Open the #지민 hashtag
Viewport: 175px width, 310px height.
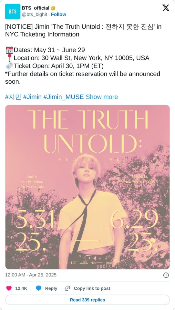[x=13, y=97]
